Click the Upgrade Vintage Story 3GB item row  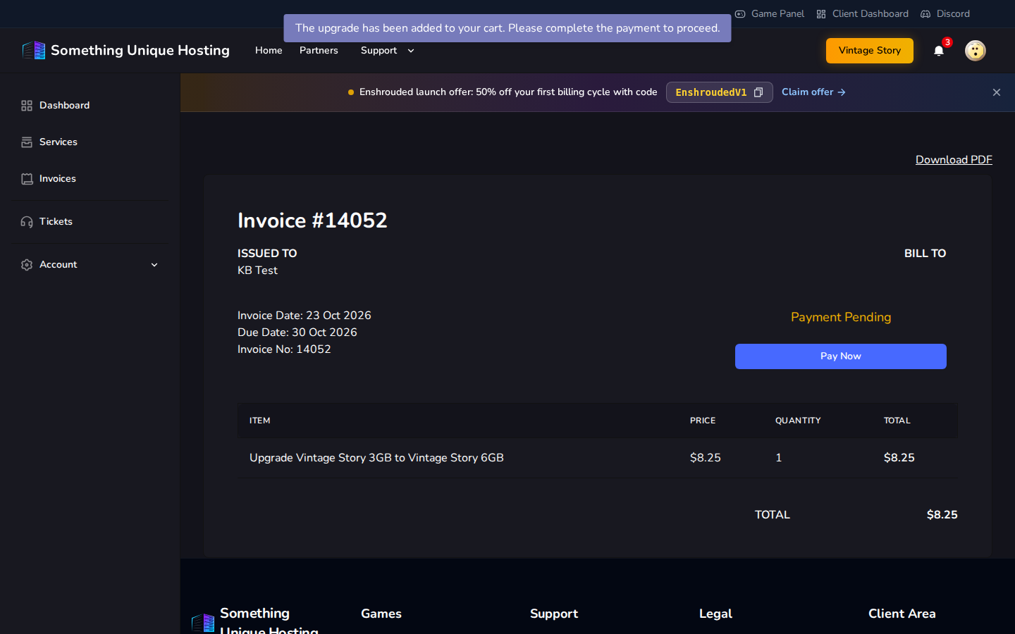[x=598, y=458]
